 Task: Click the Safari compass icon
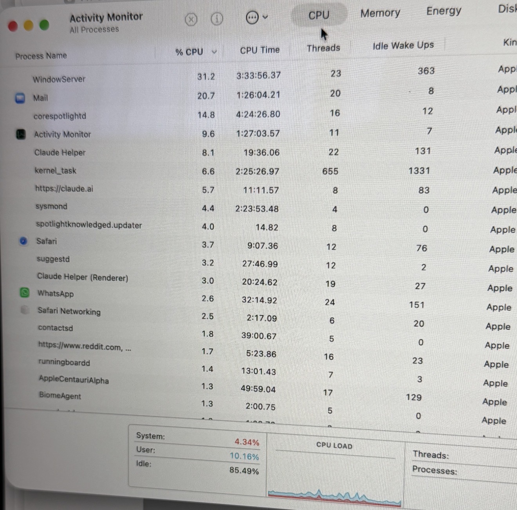click(23, 241)
